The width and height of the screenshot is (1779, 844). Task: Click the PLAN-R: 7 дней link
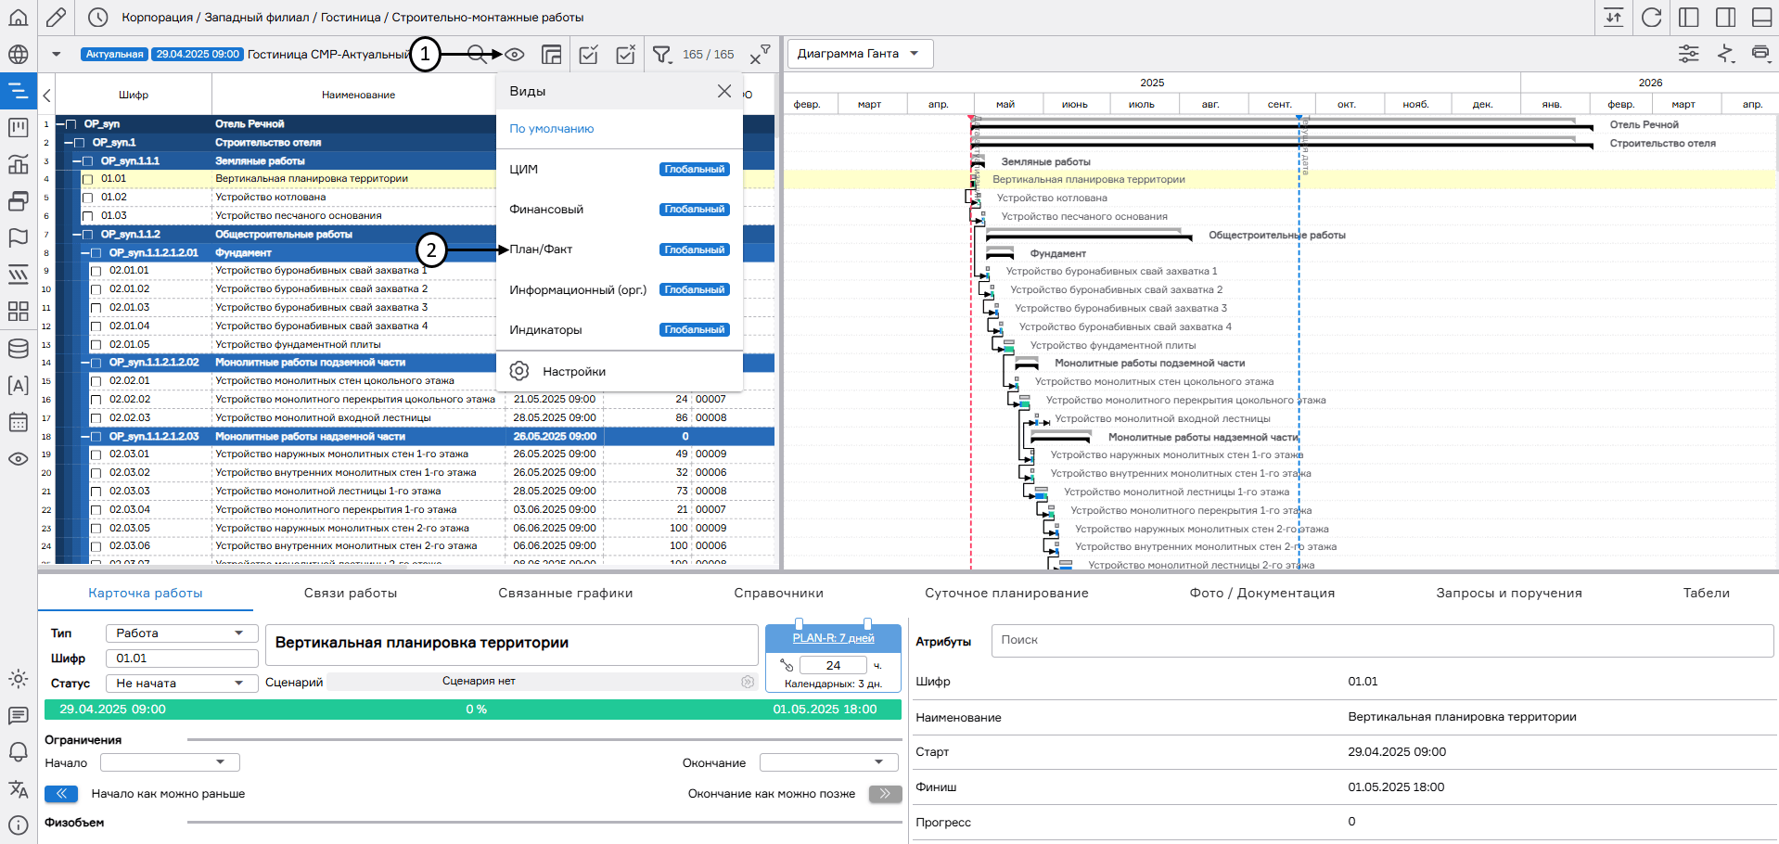[833, 638]
